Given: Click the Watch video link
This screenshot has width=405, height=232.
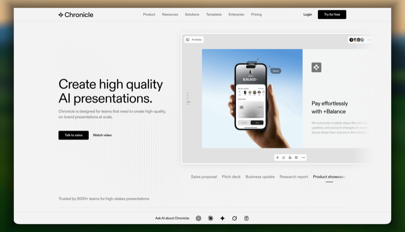Looking at the screenshot, I should coord(102,135).
